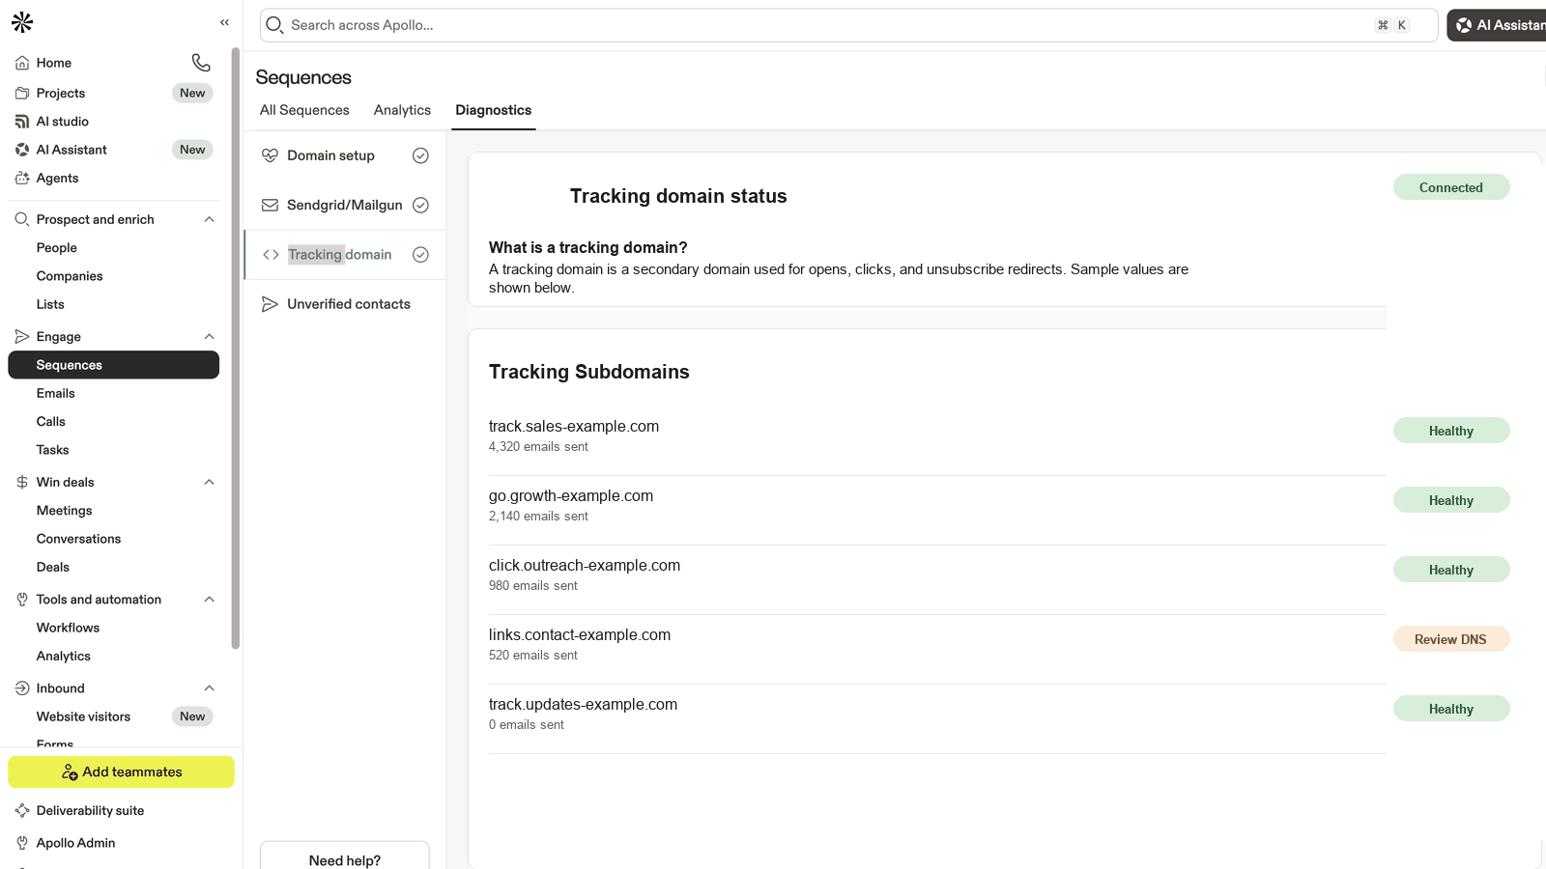
Task: Open Website visitors in the sidebar
Action: (84, 716)
